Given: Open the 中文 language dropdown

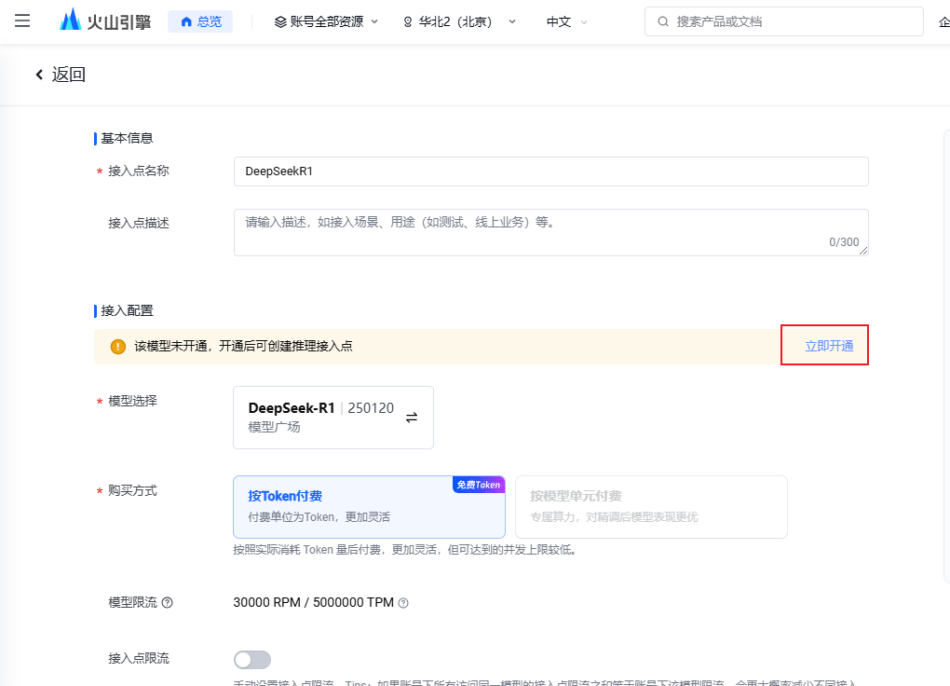Looking at the screenshot, I should pos(563,21).
